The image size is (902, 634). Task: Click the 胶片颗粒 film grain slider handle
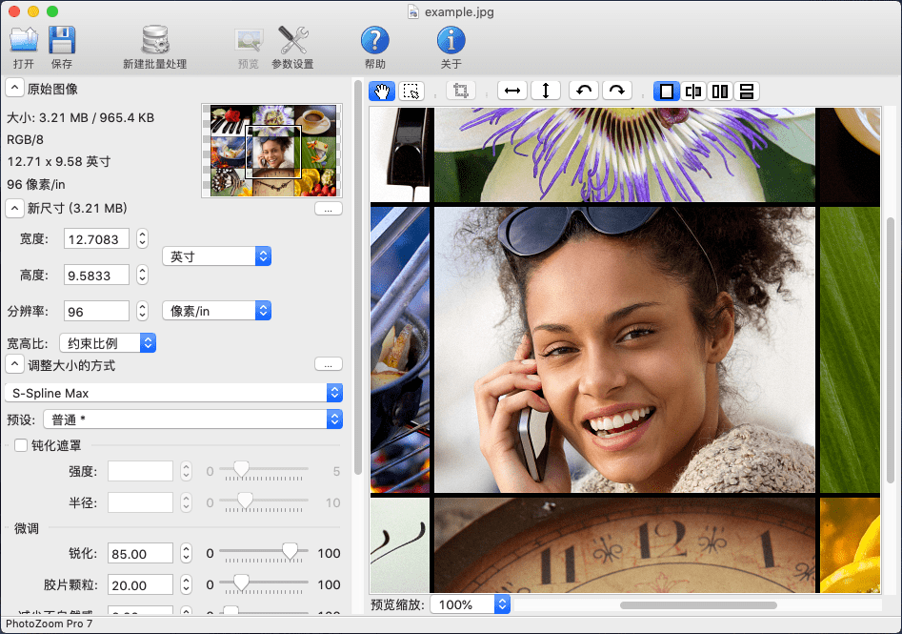pos(241,583)
